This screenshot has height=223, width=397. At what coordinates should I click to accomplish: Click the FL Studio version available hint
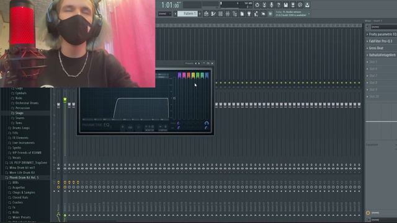(291, 14)
